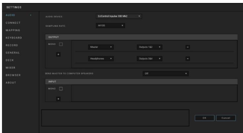243x133 pixels.
Task: Click the Sampling Rate label
Action: pyautogui.click(x=56, y=26)
